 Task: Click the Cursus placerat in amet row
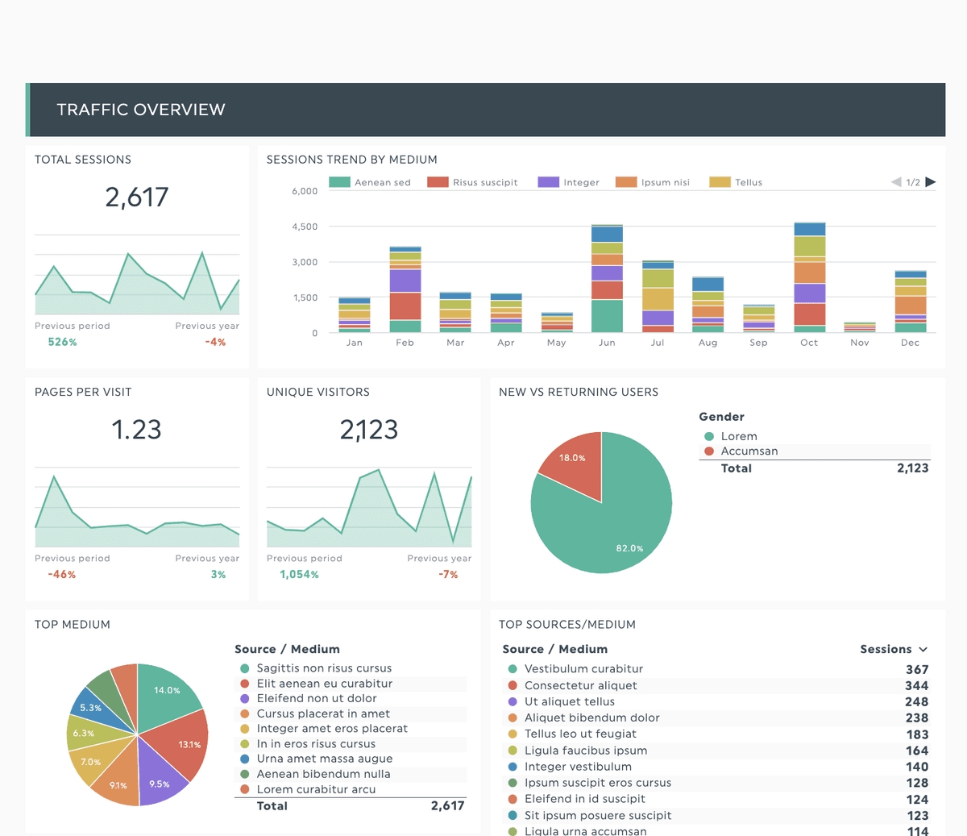pyautogui.click(x=351, y=714)
